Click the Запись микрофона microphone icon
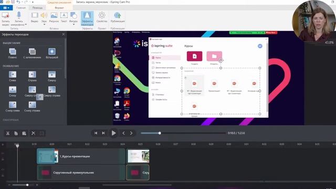Screen dimensions: 336x189 (19, 15)
